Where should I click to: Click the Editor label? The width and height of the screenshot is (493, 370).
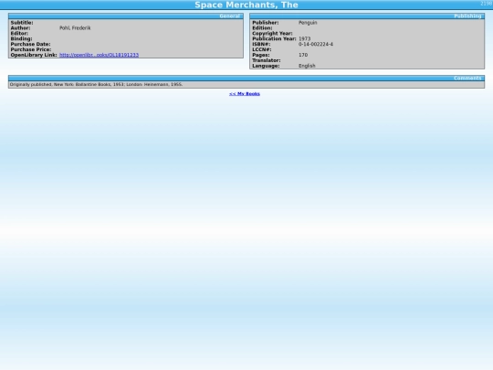pos(19,34)
